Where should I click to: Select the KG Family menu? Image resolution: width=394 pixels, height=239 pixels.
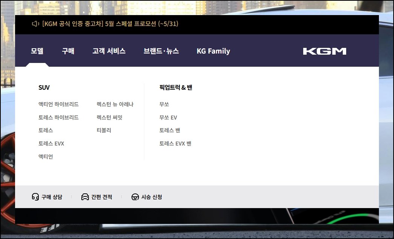point(213,51)
